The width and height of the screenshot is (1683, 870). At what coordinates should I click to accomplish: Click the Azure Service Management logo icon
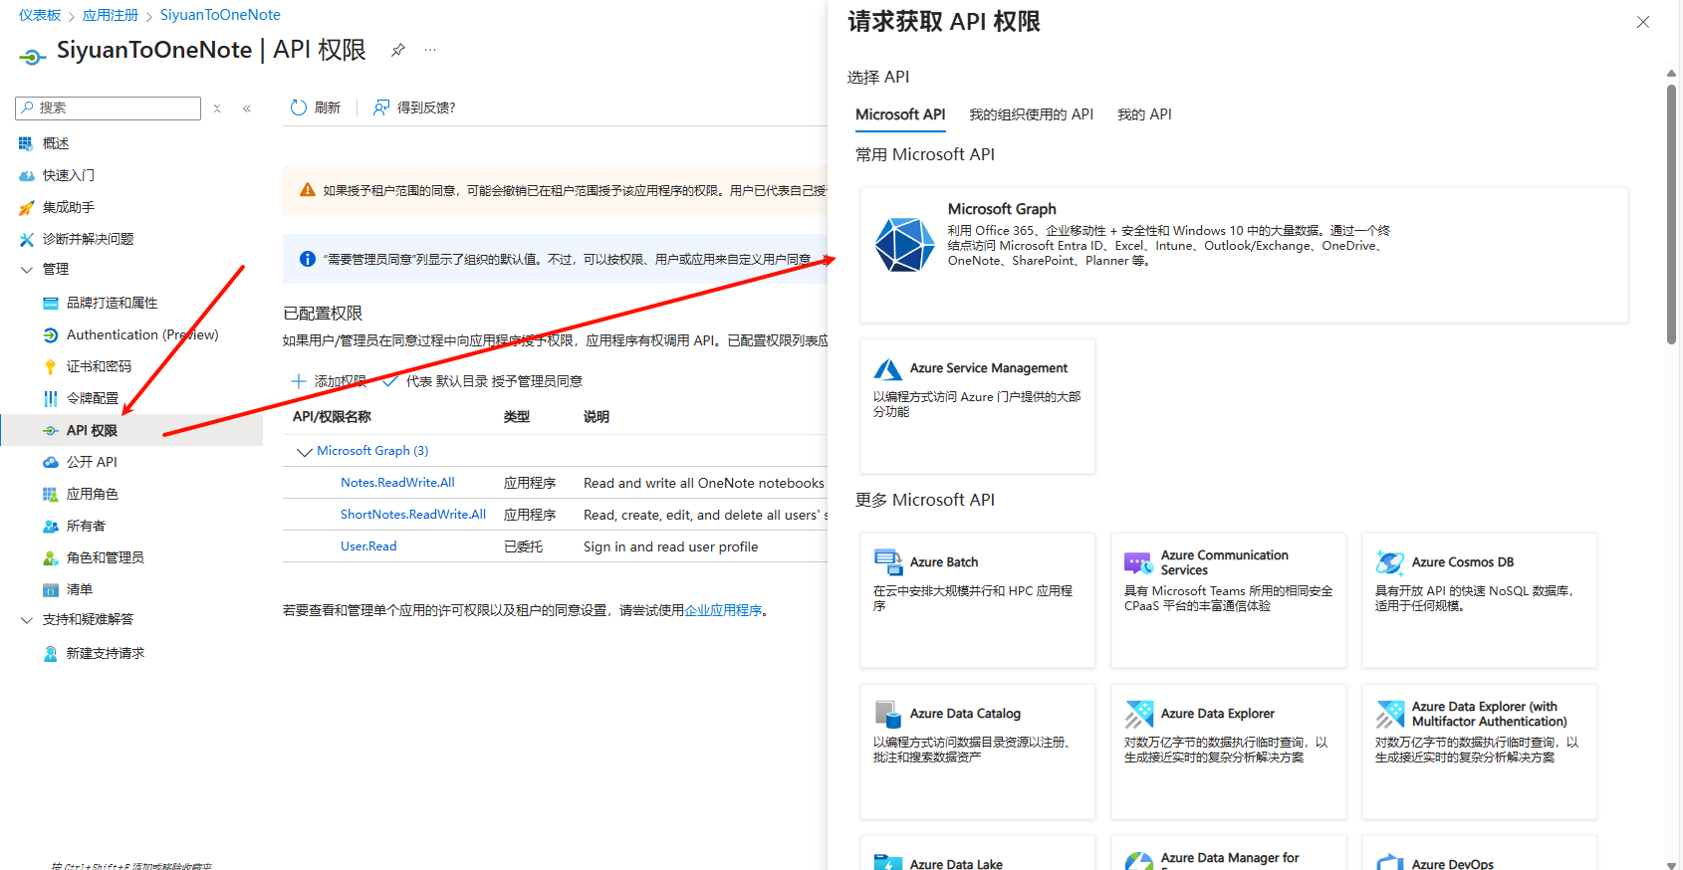(x=887, y=369)
